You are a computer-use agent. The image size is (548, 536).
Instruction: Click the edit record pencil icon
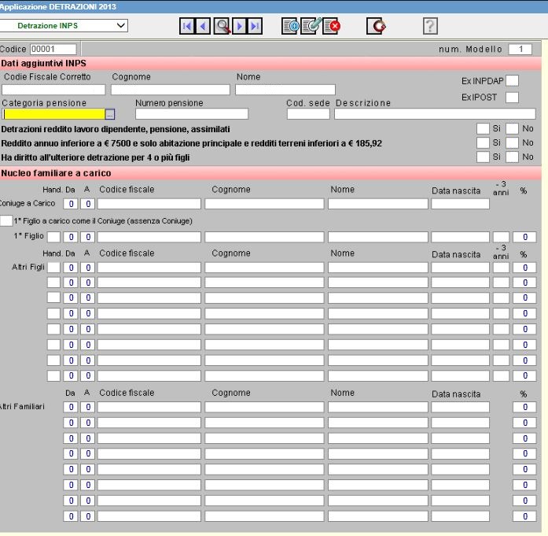tap(311, 27)
